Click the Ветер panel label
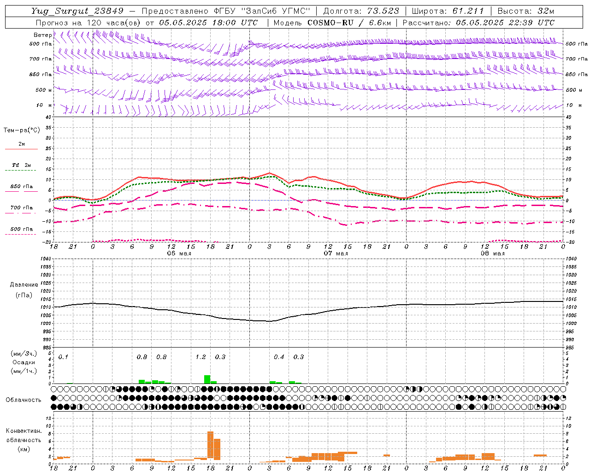Viewport: 590px width, 472px height. coord(42,35)
